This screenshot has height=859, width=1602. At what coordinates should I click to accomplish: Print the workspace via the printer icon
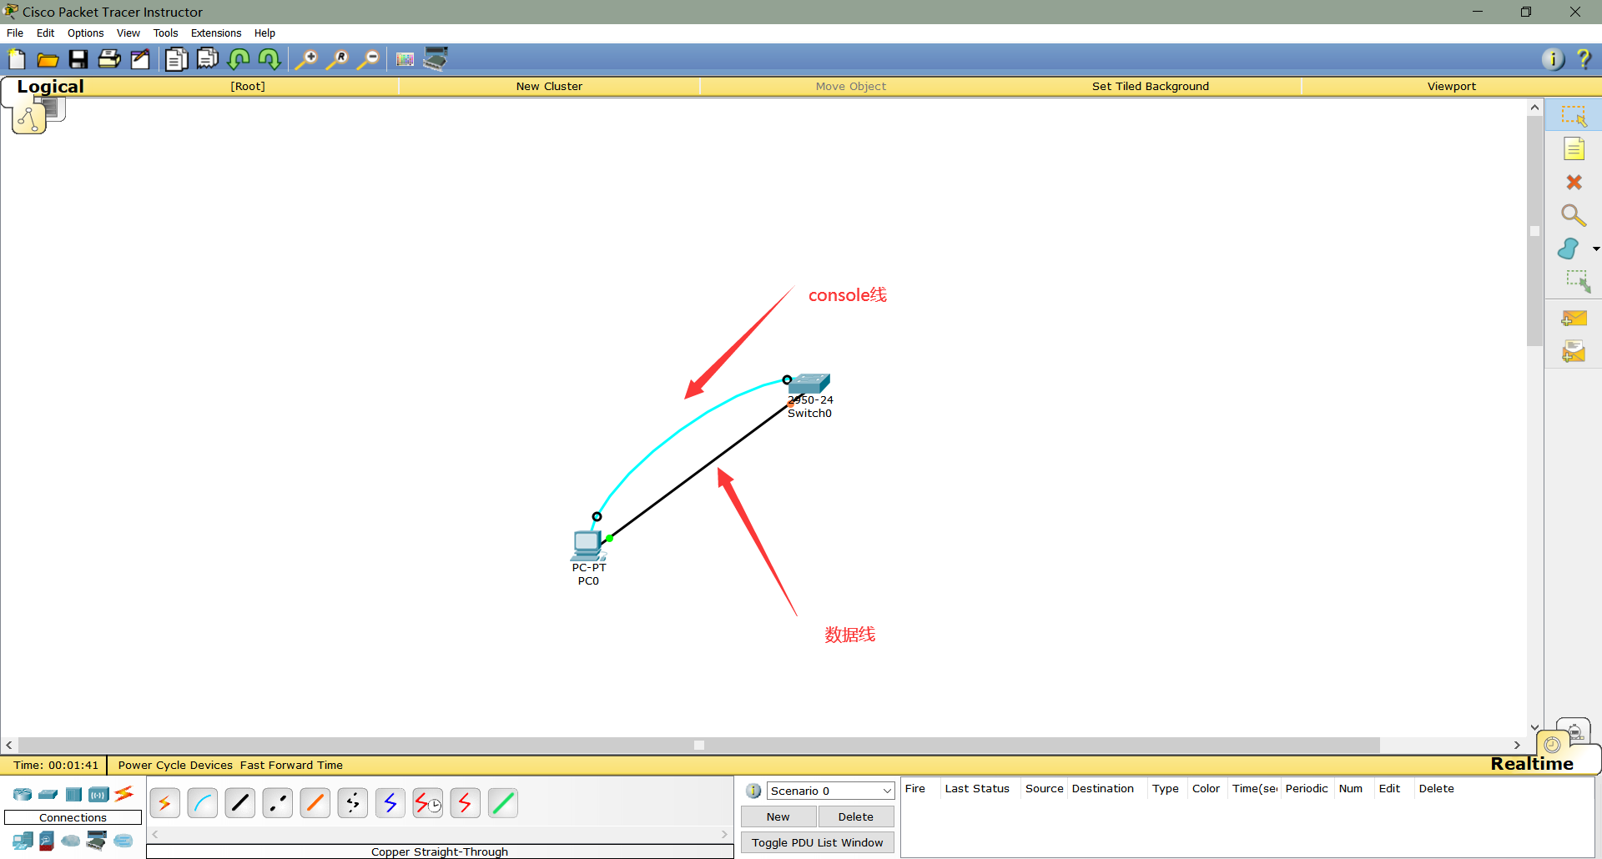[109, 59]
